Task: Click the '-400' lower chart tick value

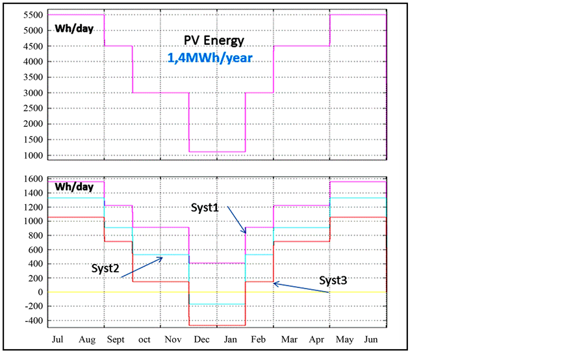Action: (x=34, y=320)
